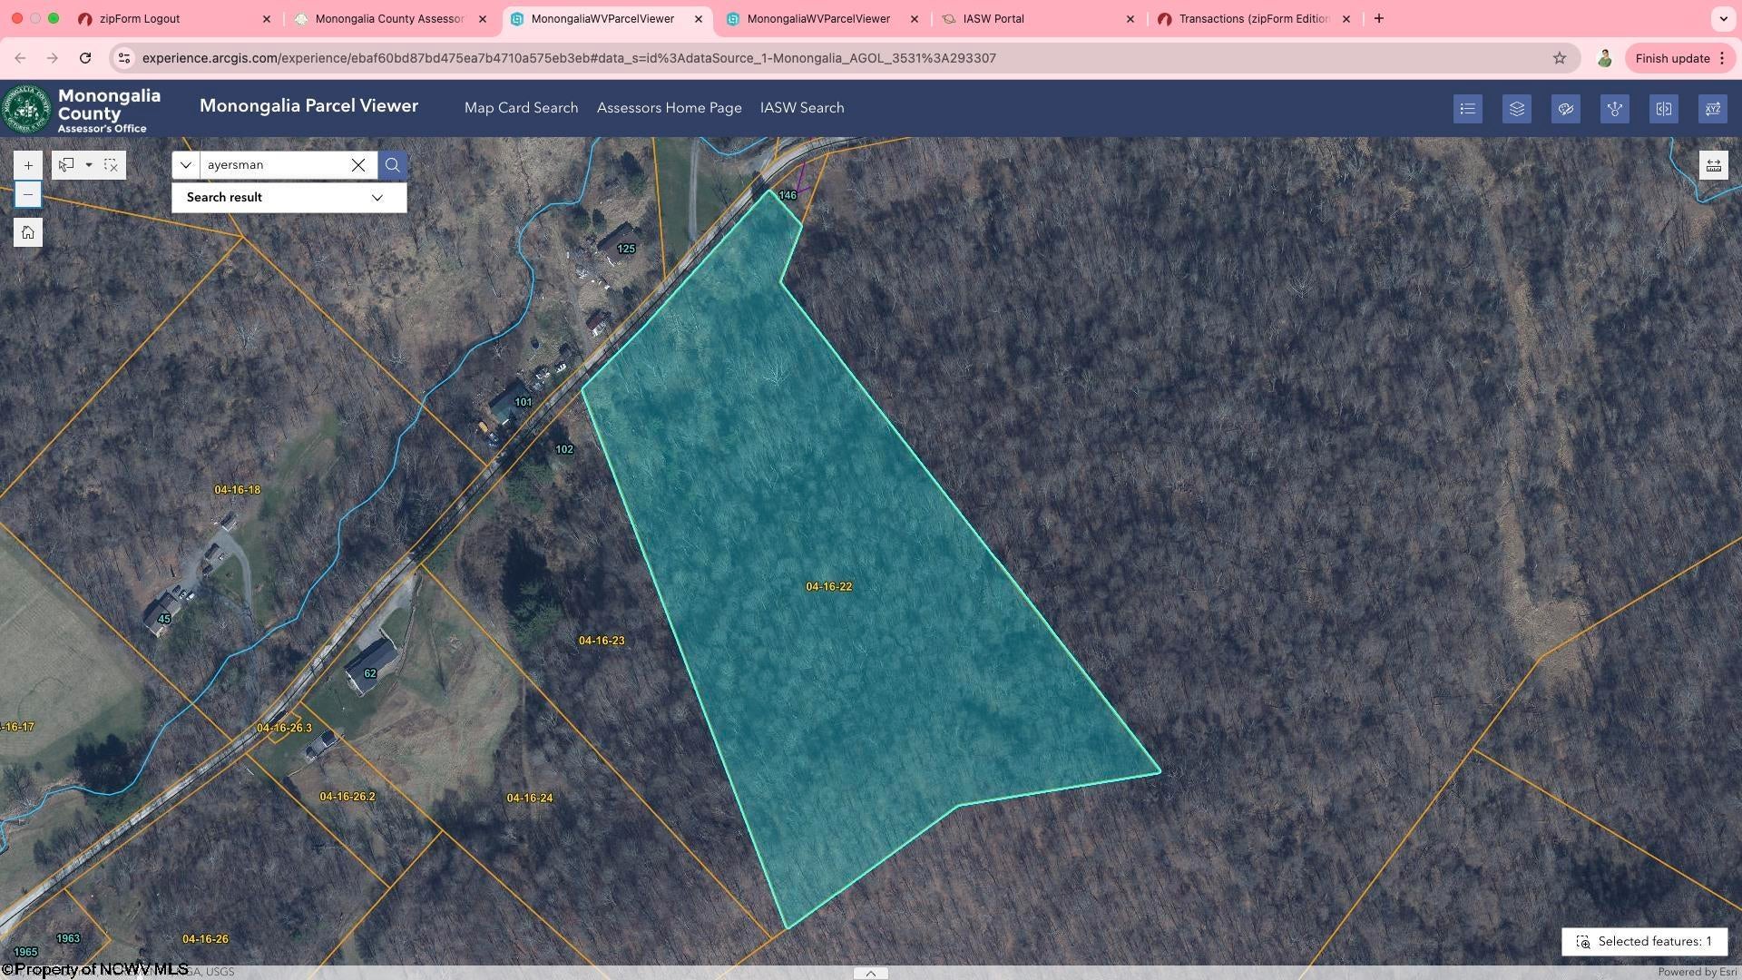Open the share arrows widget
This screenshot has width=1742, height=980.
pos(1614,109)
